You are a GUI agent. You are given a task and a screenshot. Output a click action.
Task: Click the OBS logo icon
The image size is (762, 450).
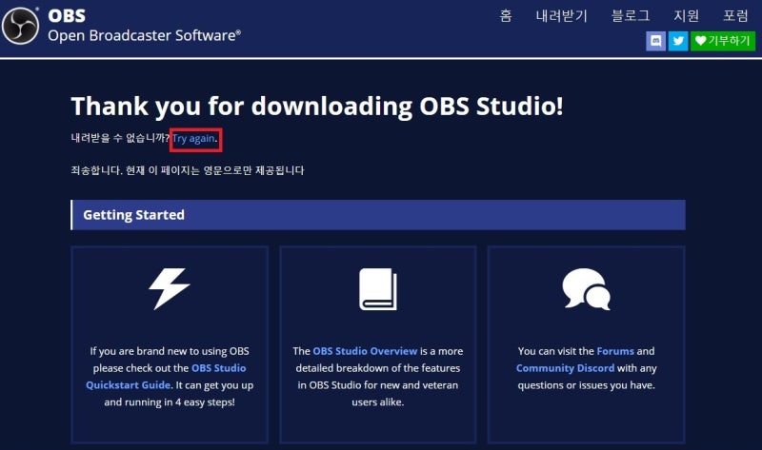tap(20, 27)
